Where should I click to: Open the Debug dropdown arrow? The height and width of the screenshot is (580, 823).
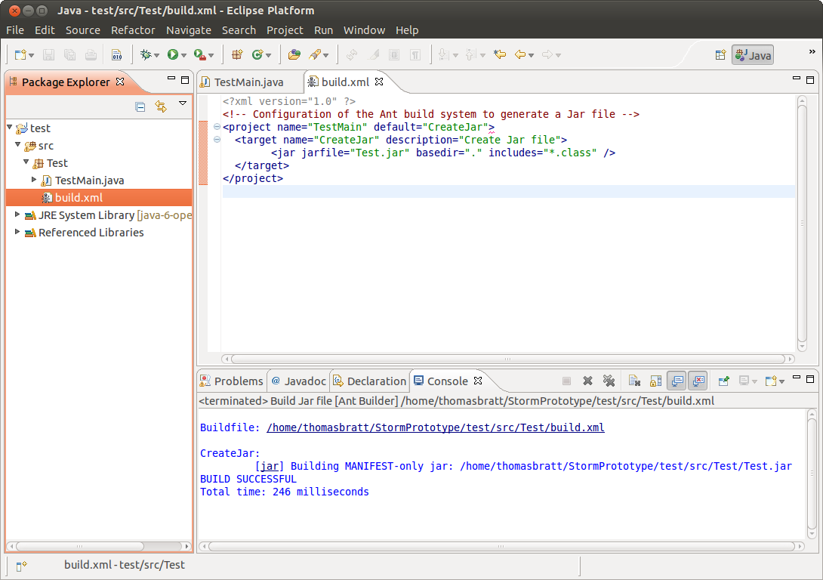[x=156, y=55]
